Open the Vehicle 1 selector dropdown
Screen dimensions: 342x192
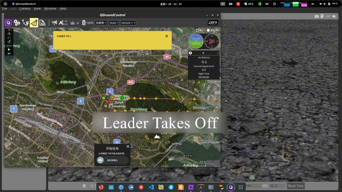click(128, 23)
